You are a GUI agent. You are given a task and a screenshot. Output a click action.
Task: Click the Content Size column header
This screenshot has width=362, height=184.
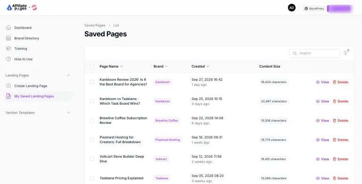click(x=270, y=67)
